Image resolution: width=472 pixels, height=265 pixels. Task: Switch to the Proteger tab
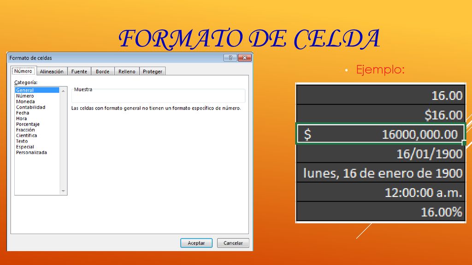pos(152,71)
